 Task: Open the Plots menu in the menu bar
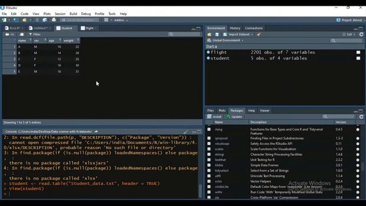pos(47,14)
